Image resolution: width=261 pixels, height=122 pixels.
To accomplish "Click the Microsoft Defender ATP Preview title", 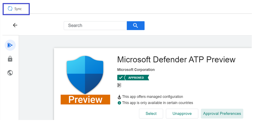I will click(176, 60).
